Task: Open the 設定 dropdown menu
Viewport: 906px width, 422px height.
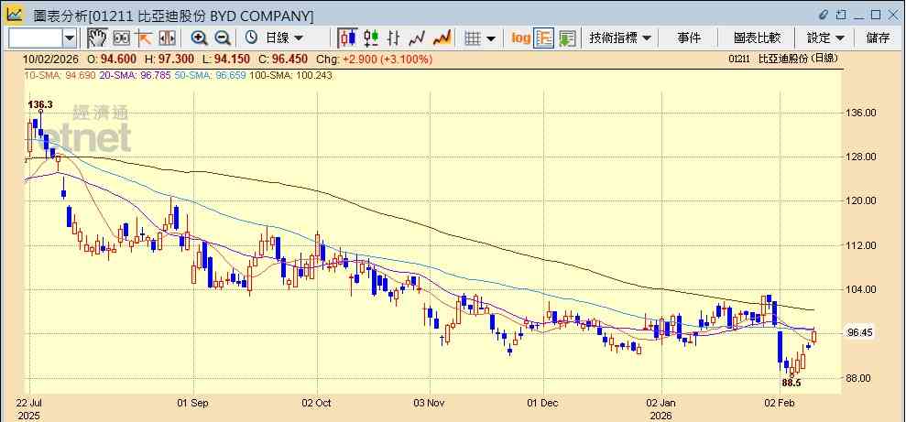Action: tap(825, 38)
